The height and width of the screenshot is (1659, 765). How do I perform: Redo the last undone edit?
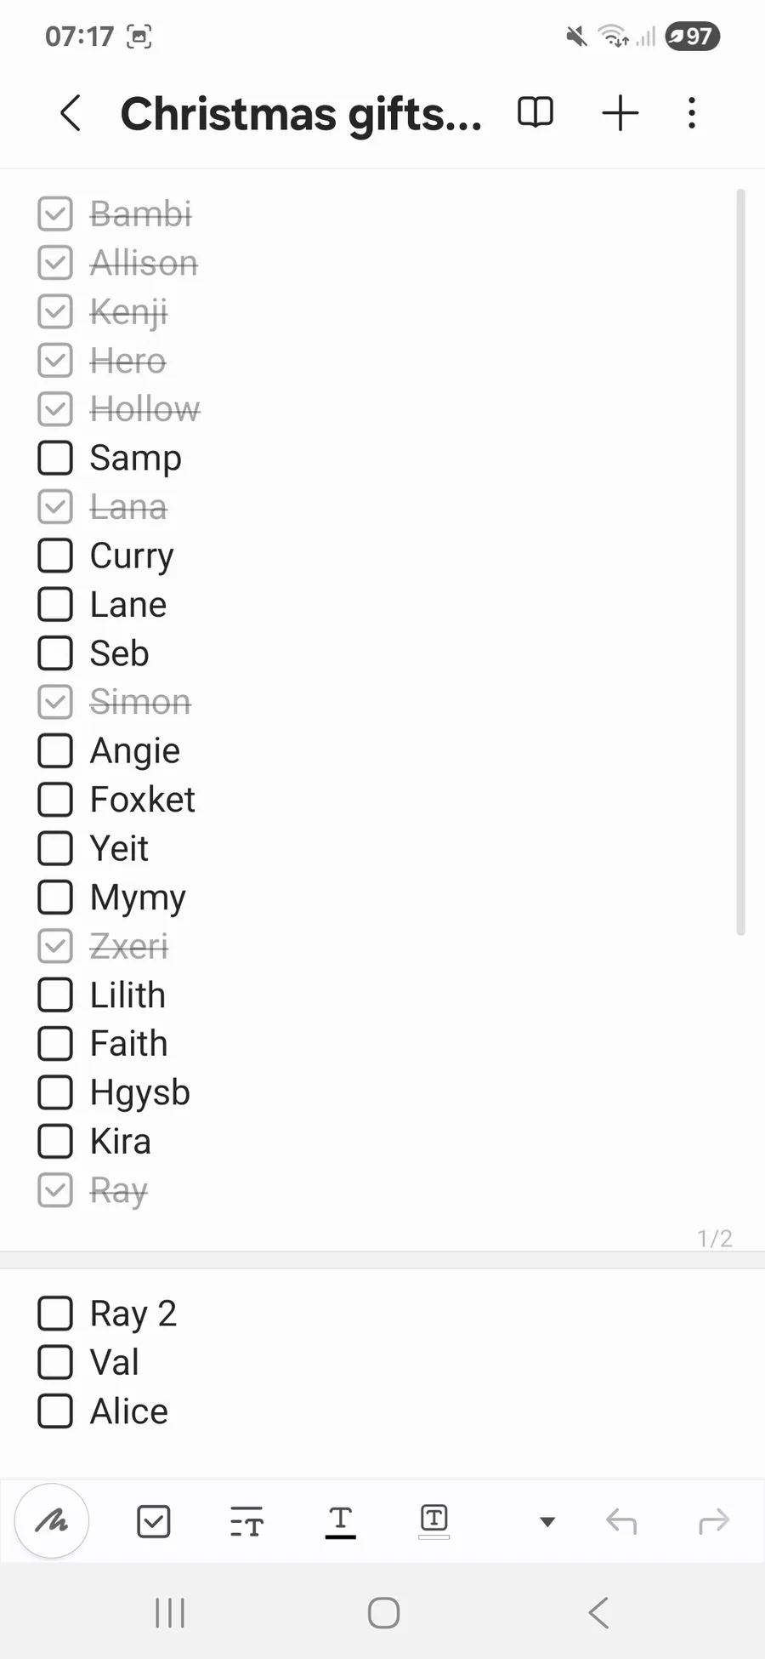point(714,1521)
